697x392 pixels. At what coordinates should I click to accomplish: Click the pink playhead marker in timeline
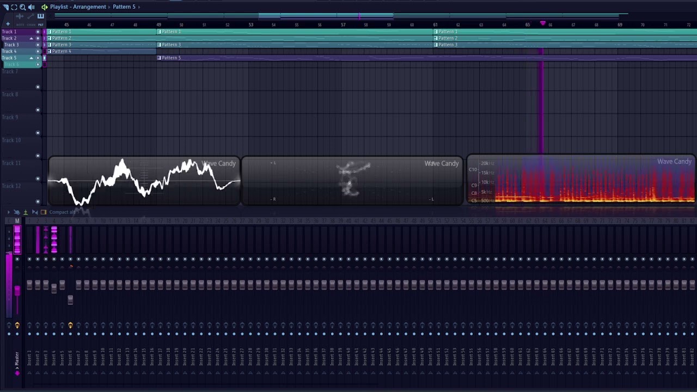click(x=542, y=23)
